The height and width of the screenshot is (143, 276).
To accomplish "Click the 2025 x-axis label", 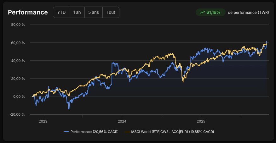I will pos(201,121).
